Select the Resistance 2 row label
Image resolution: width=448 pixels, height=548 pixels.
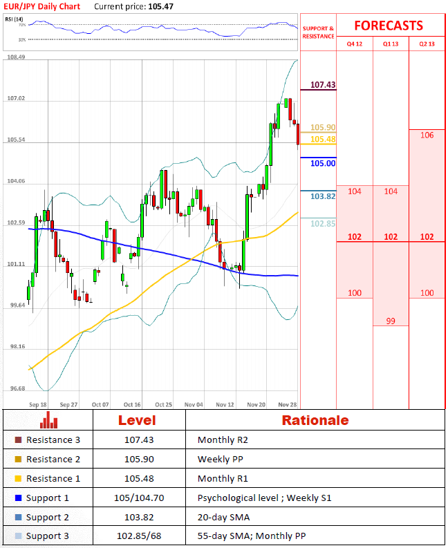(53, 459)
